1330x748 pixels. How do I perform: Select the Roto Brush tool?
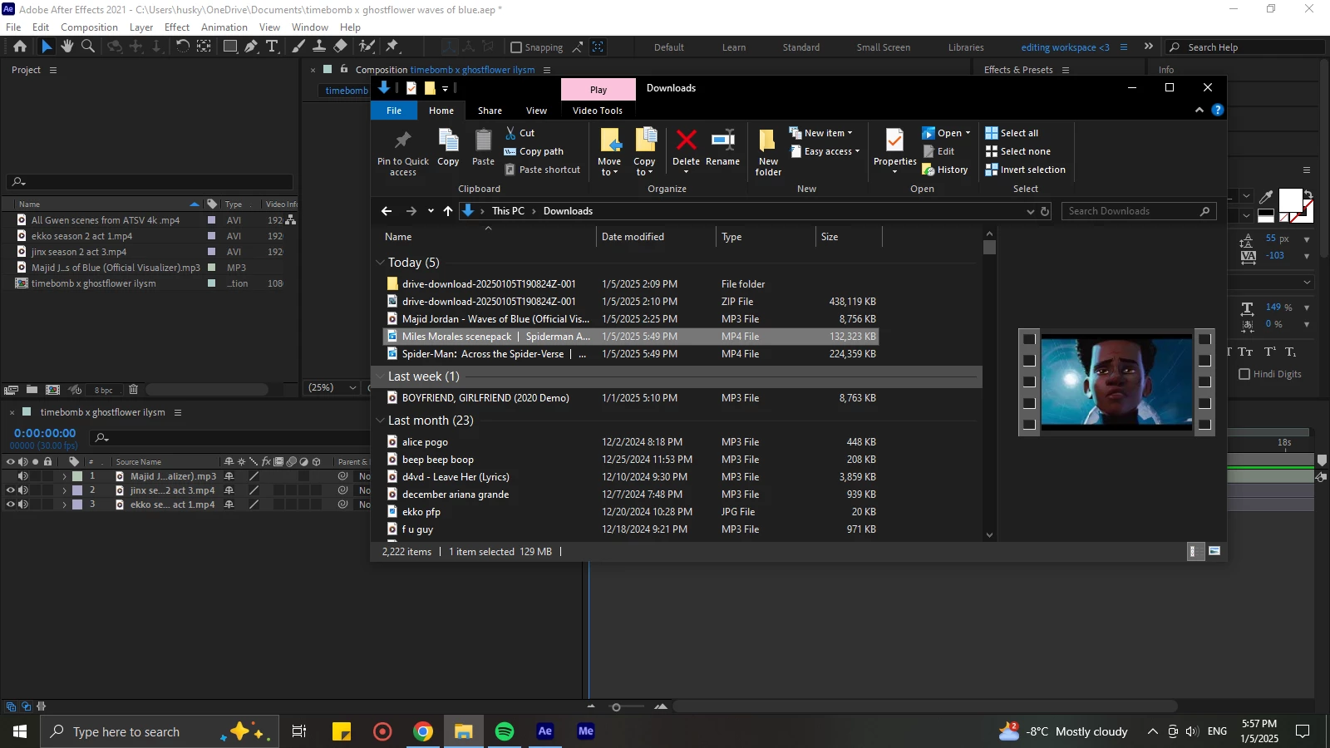click(367, 47)
